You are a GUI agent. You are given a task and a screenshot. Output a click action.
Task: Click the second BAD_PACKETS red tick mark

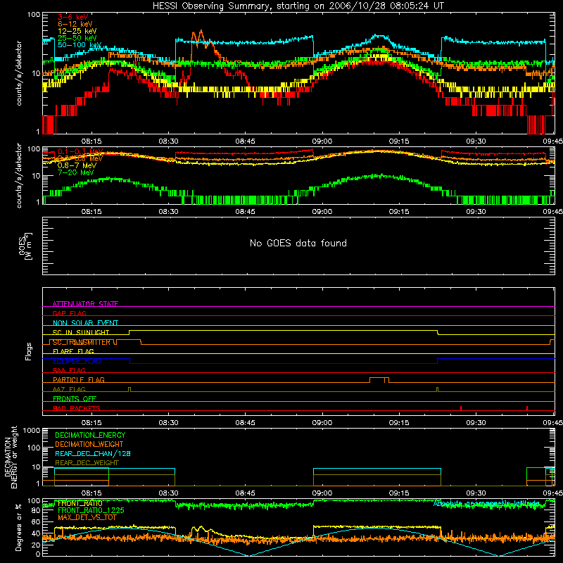point(526,408)
